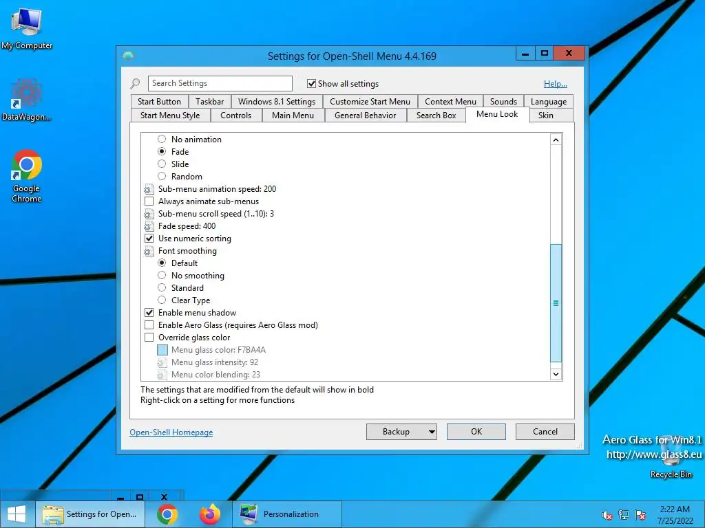
Task: Open the Help link
Action: point(556,83)
